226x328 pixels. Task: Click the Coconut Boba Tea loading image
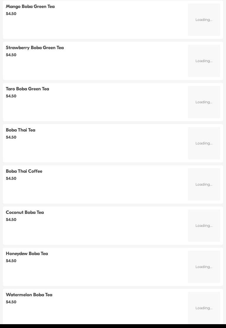204,226
